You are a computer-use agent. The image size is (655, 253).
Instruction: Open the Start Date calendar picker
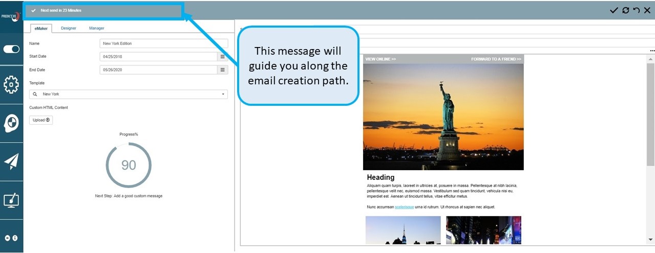point(223,57)
